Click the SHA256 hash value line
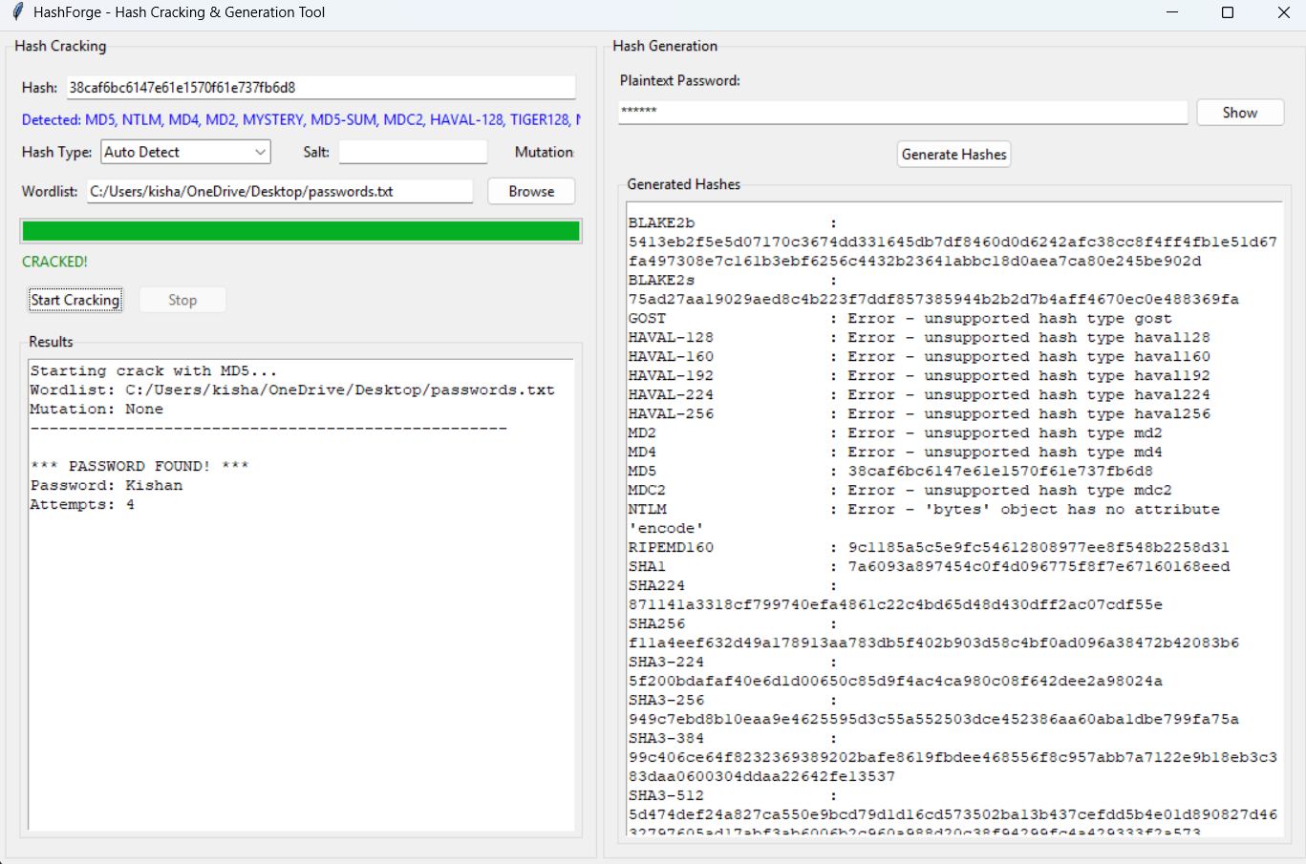Image resolution: width=1306 pixels, height=864 pixels. pos(933,643)
